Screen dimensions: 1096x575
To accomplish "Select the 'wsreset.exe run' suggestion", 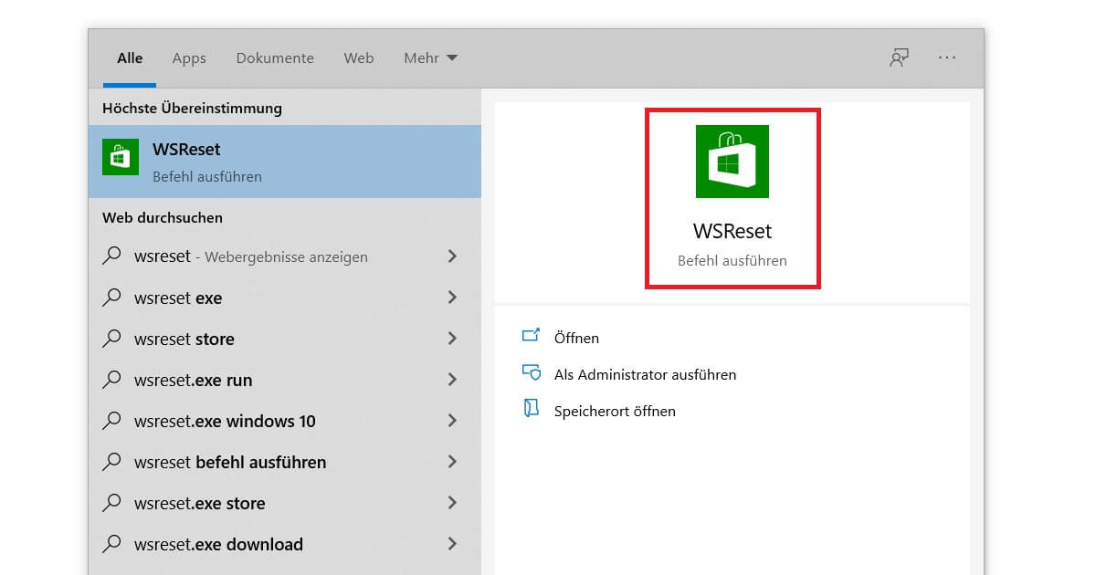I will [x=285, y=380].
